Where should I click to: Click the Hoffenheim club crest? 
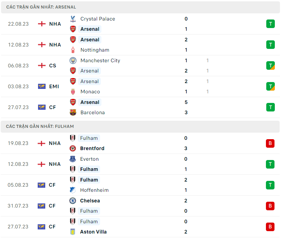pyautogui.click(x=73, y=190)
